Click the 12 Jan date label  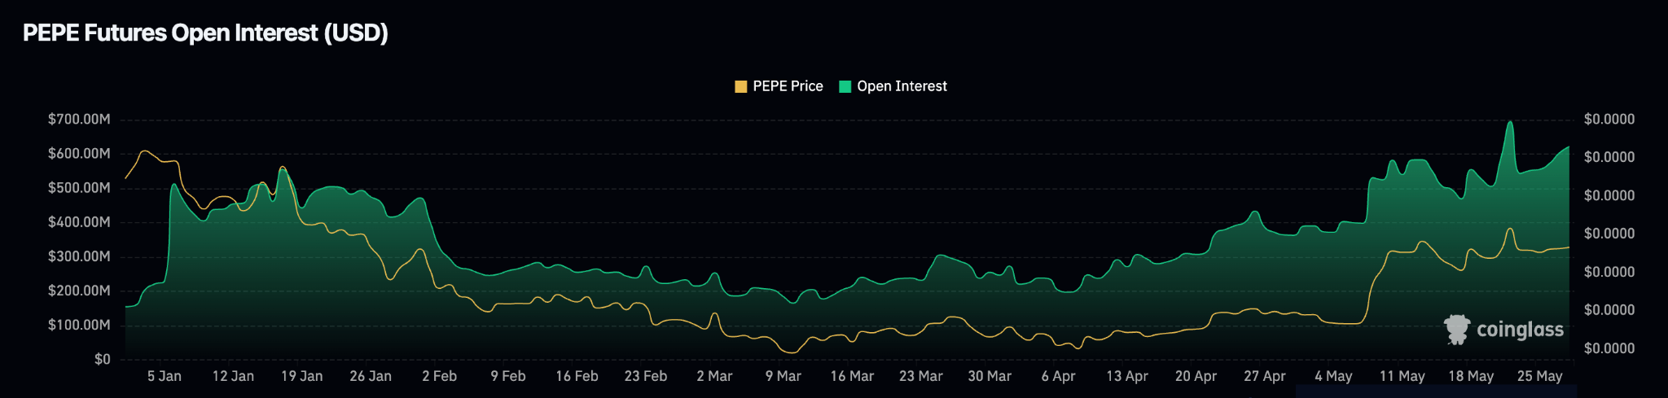pos(233,376)
